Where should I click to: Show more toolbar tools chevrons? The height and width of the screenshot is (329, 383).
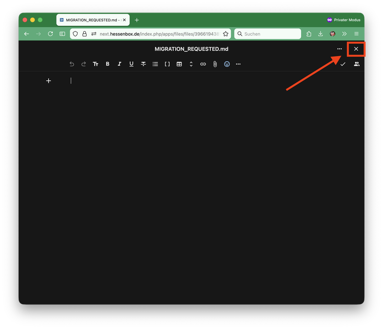click(344, 34)
